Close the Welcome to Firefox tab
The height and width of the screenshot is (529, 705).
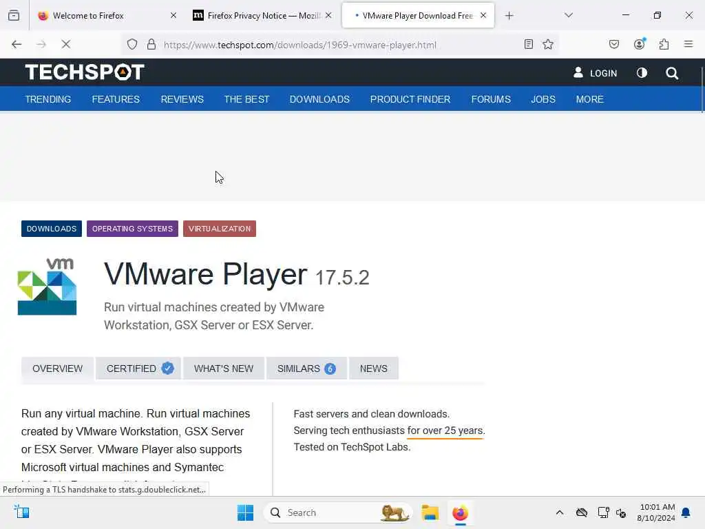pyautogui.click(x=173, y=15)
